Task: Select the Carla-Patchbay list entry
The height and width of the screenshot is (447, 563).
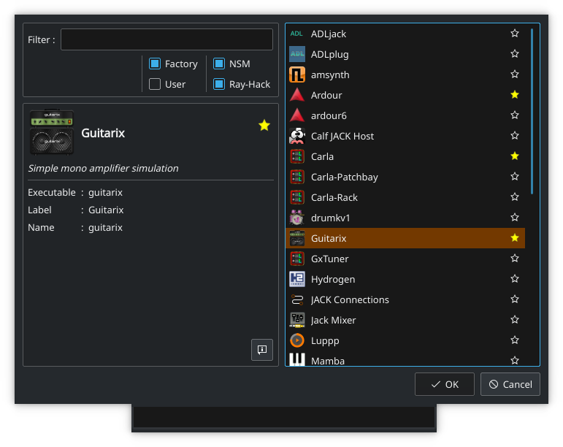Action: click(x=405, y=177)
